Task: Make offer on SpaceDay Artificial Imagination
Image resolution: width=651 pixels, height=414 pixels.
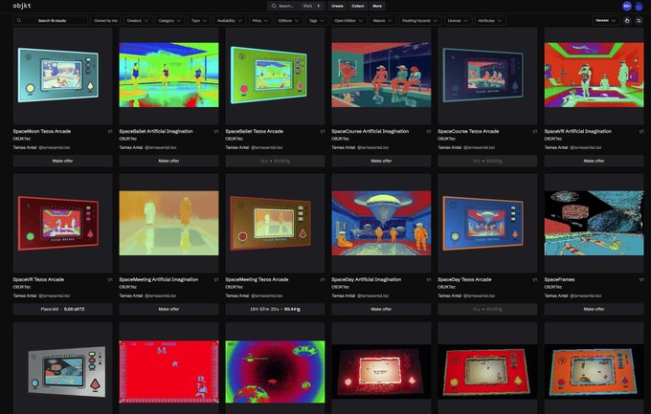Action: (381, 309)
